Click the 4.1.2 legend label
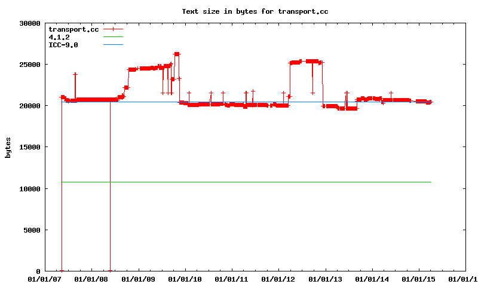 pos(59,37)
